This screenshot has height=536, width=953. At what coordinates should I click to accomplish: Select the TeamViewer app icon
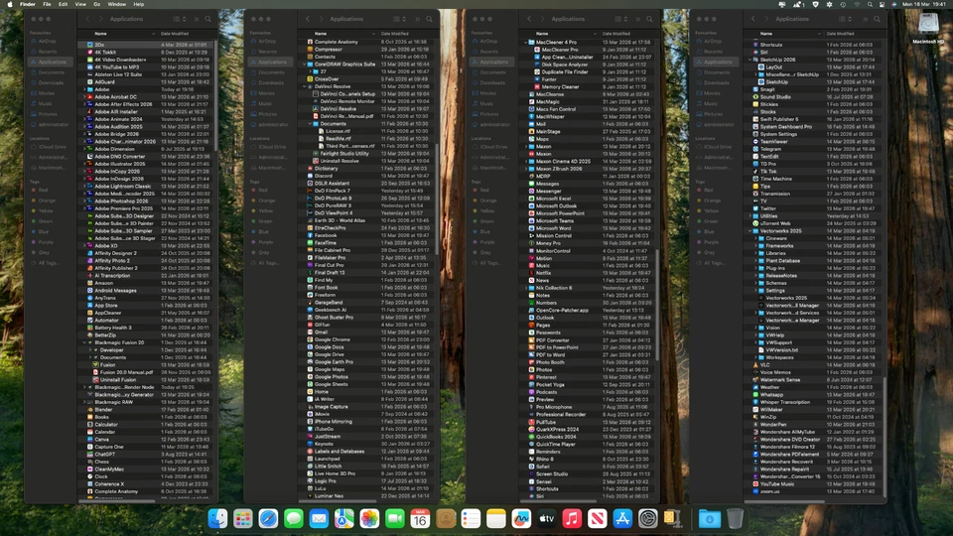[755, 142]
